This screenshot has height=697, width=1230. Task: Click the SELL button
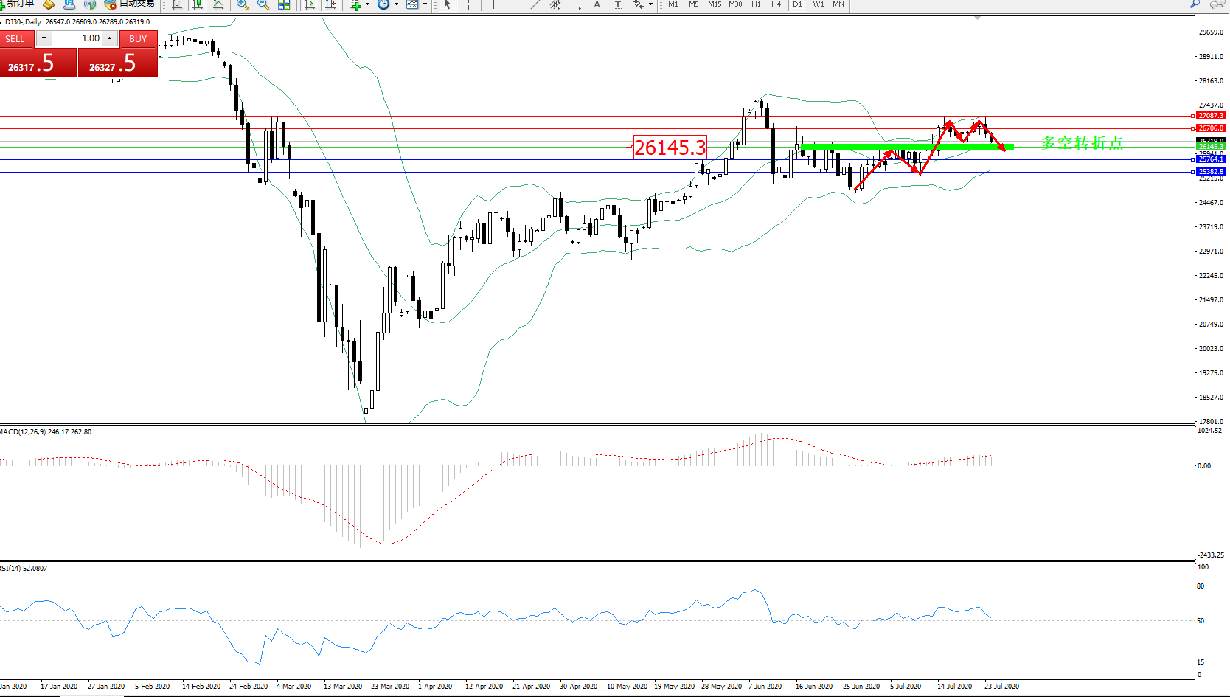(x=15, y=38)
